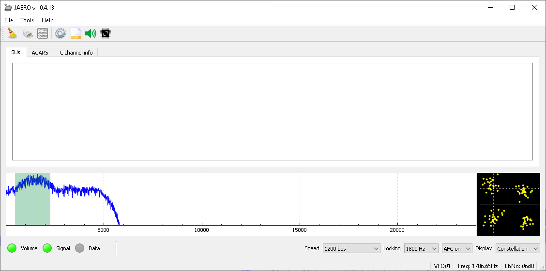The image size is (546, 271).
Task: Click the JAERO app icon in title bar
Action: [x=8, y=7]
